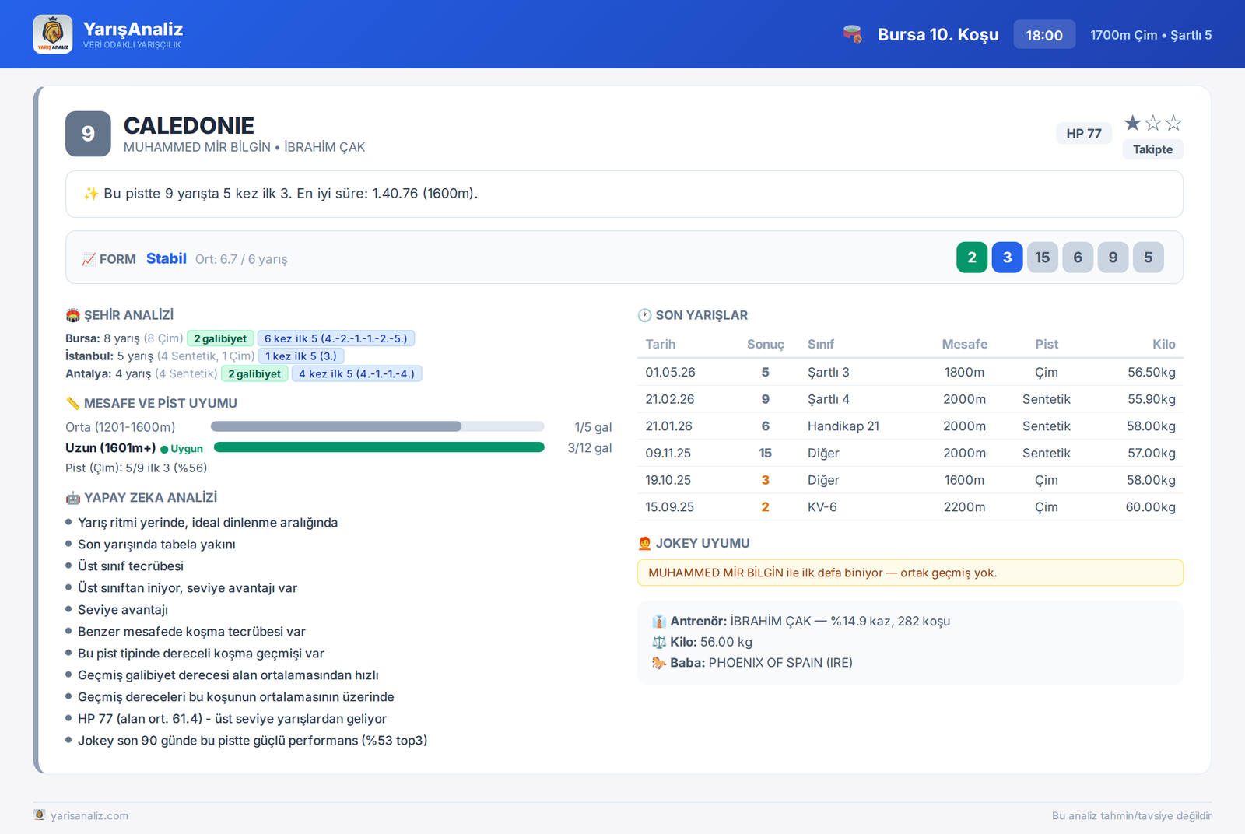This screenshot has height=834, width=1245.
Task: Click the 'HP 77 (alan ort. 61.4)' bullet
Action: coord(232,719)
